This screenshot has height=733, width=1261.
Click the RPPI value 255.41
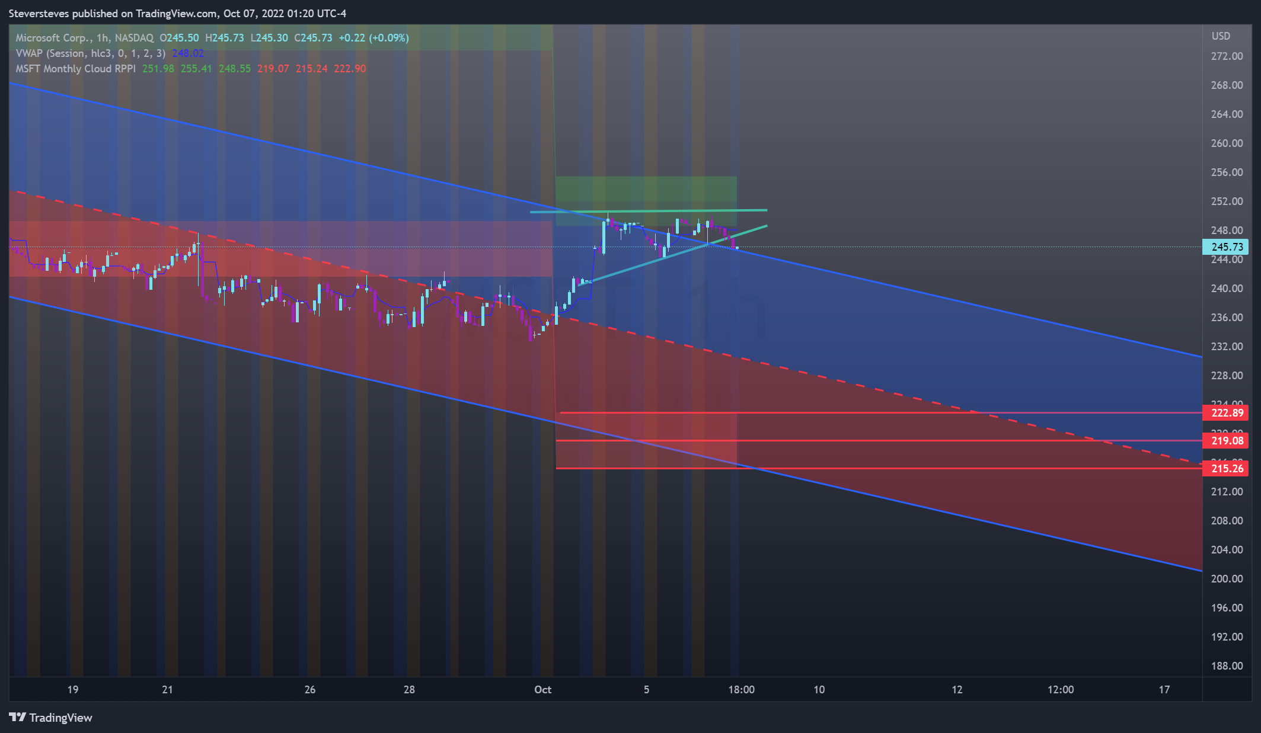[196, 68]
